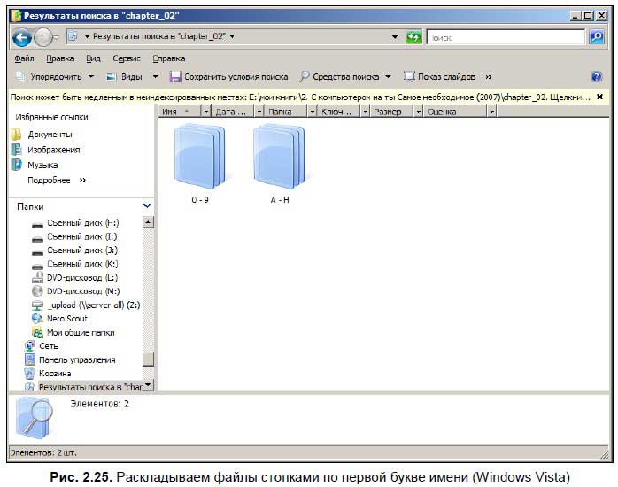Open the 0 - 9 stack
Image resolution: width=618 pixels, height=487 pixels.
tap(200, 164)
